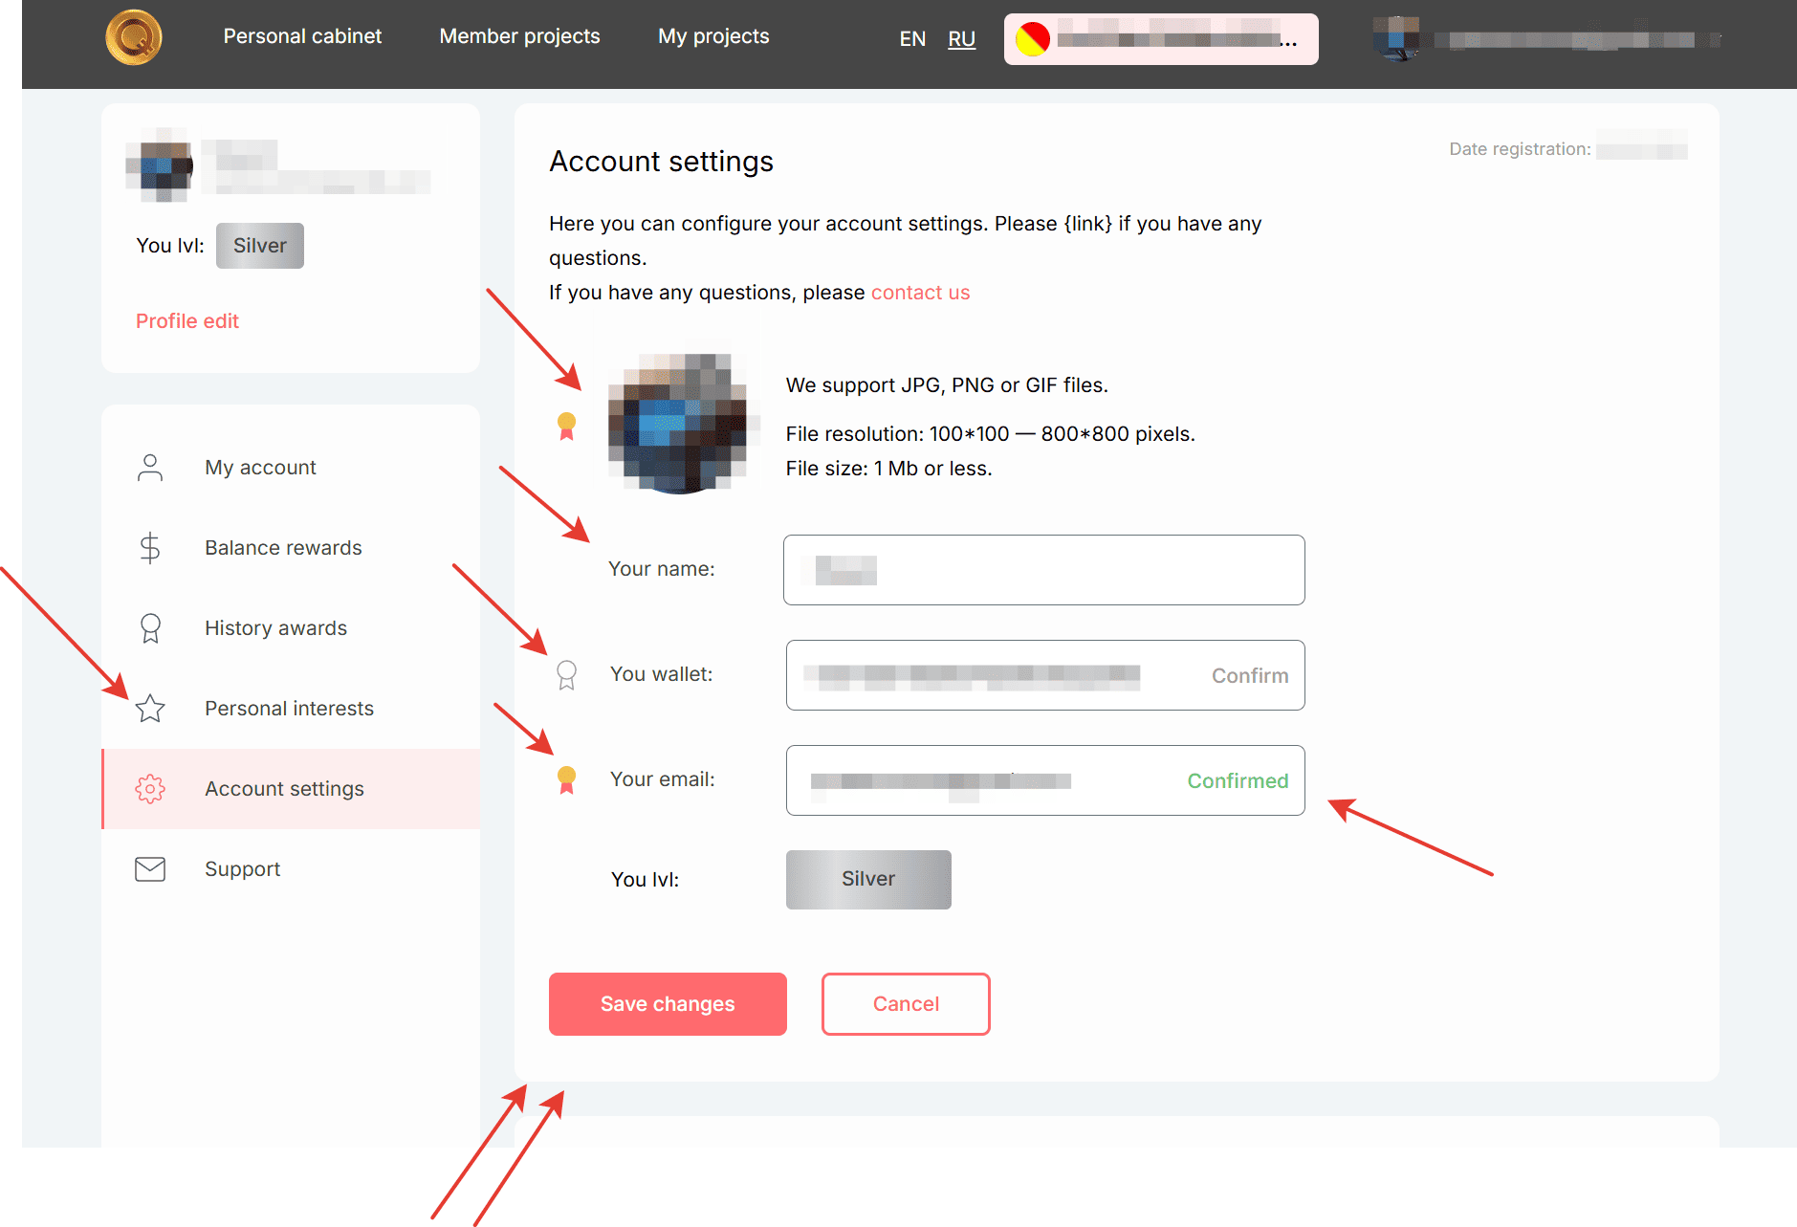Image resolution: width=1797 pixels, height=1227 pixels.
Task: Open the My projects menu
Action: coord(712,36)
